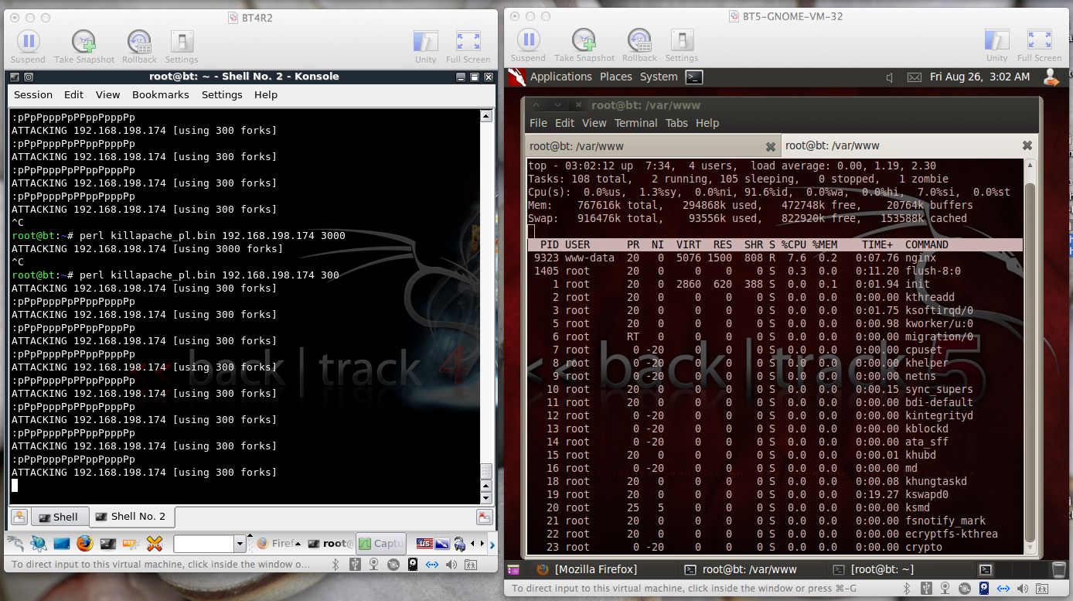The width and height of the screenshot is (1073, 601).
Task: Suspend the BT4R2 virtual machine
Action: pos(28,46)
